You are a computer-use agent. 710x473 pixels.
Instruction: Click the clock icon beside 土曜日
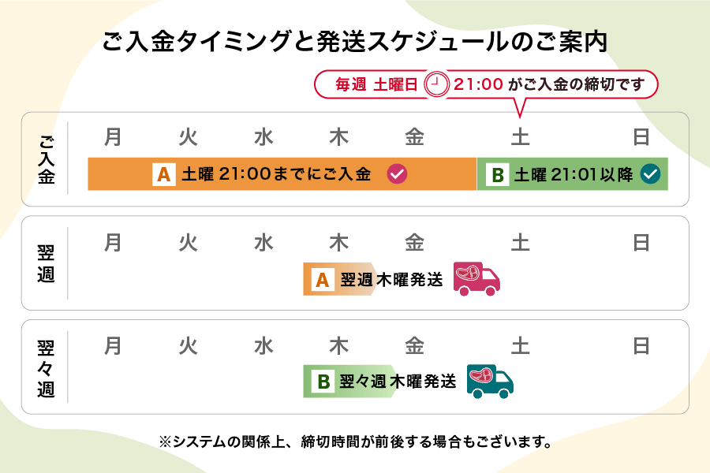pos(435,84)
